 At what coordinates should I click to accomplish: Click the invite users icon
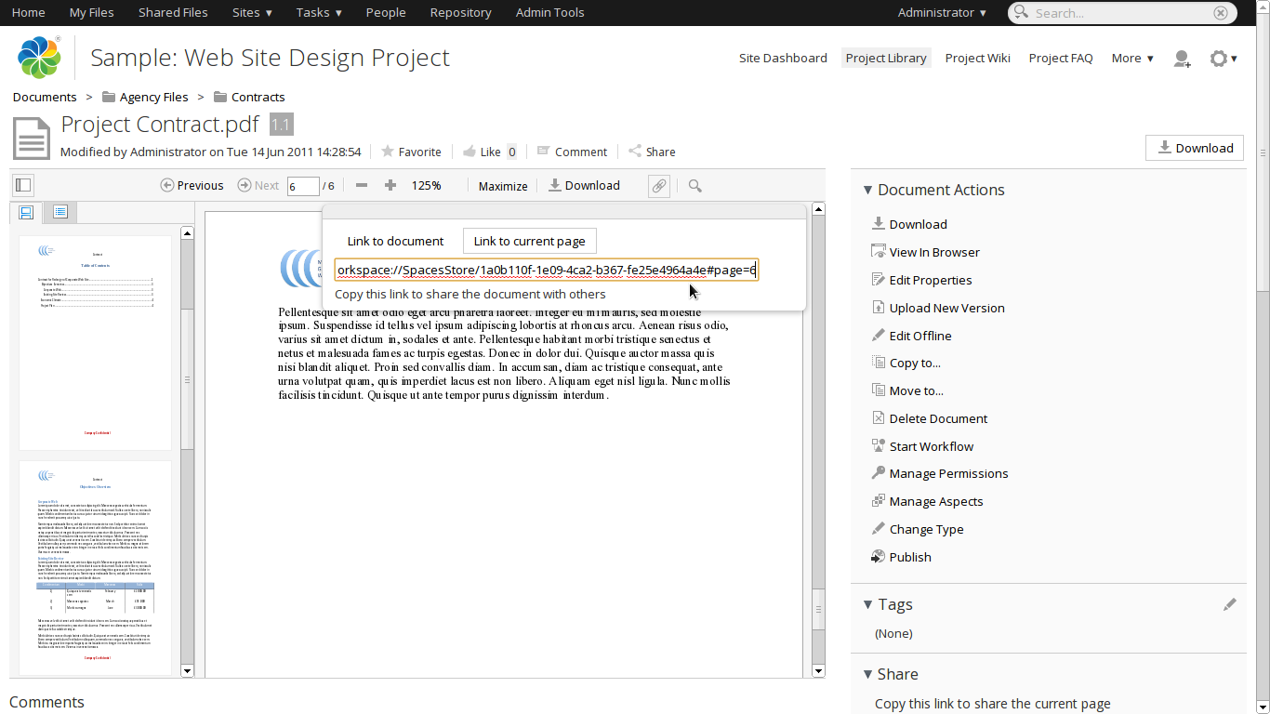pyautogui.click(x=1182, y=59)
